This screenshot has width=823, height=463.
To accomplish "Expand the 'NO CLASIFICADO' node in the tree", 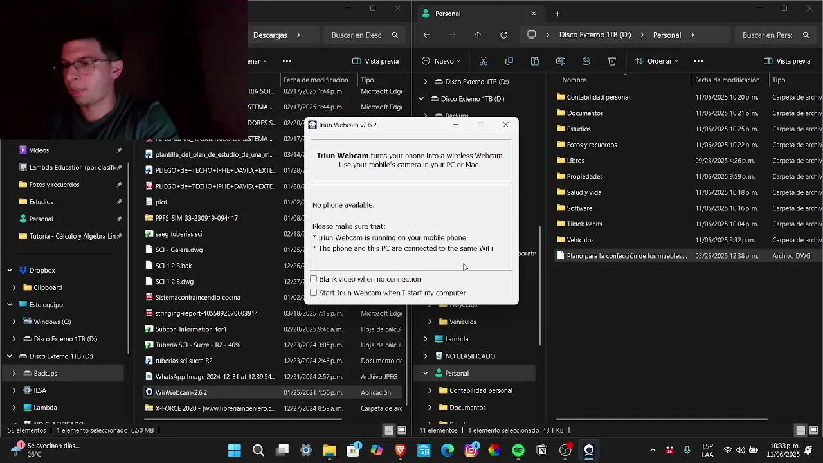I will click(426, 356).
